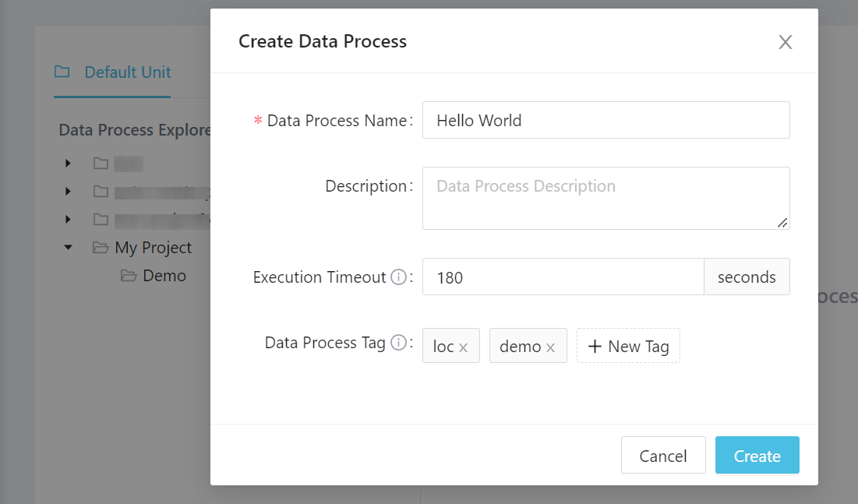
Task: Select the Demo item in the tree
Action: click(x=164, y=276)
